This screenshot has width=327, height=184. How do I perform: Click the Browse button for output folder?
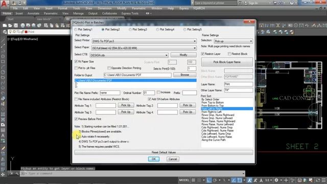(x=185, y=75)
